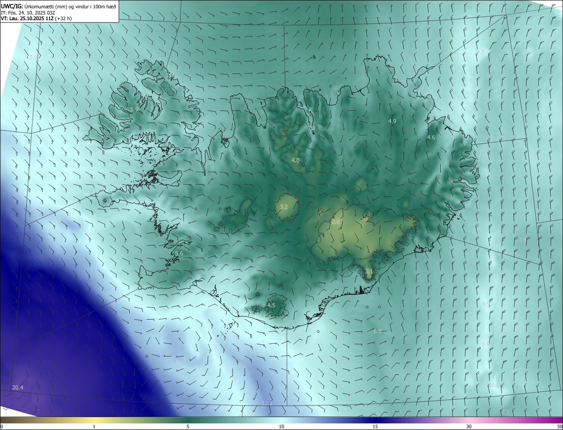This screenshot has width=563, height=430.
Task: Click the 6.9 value off the south coast
Action: 377,331
